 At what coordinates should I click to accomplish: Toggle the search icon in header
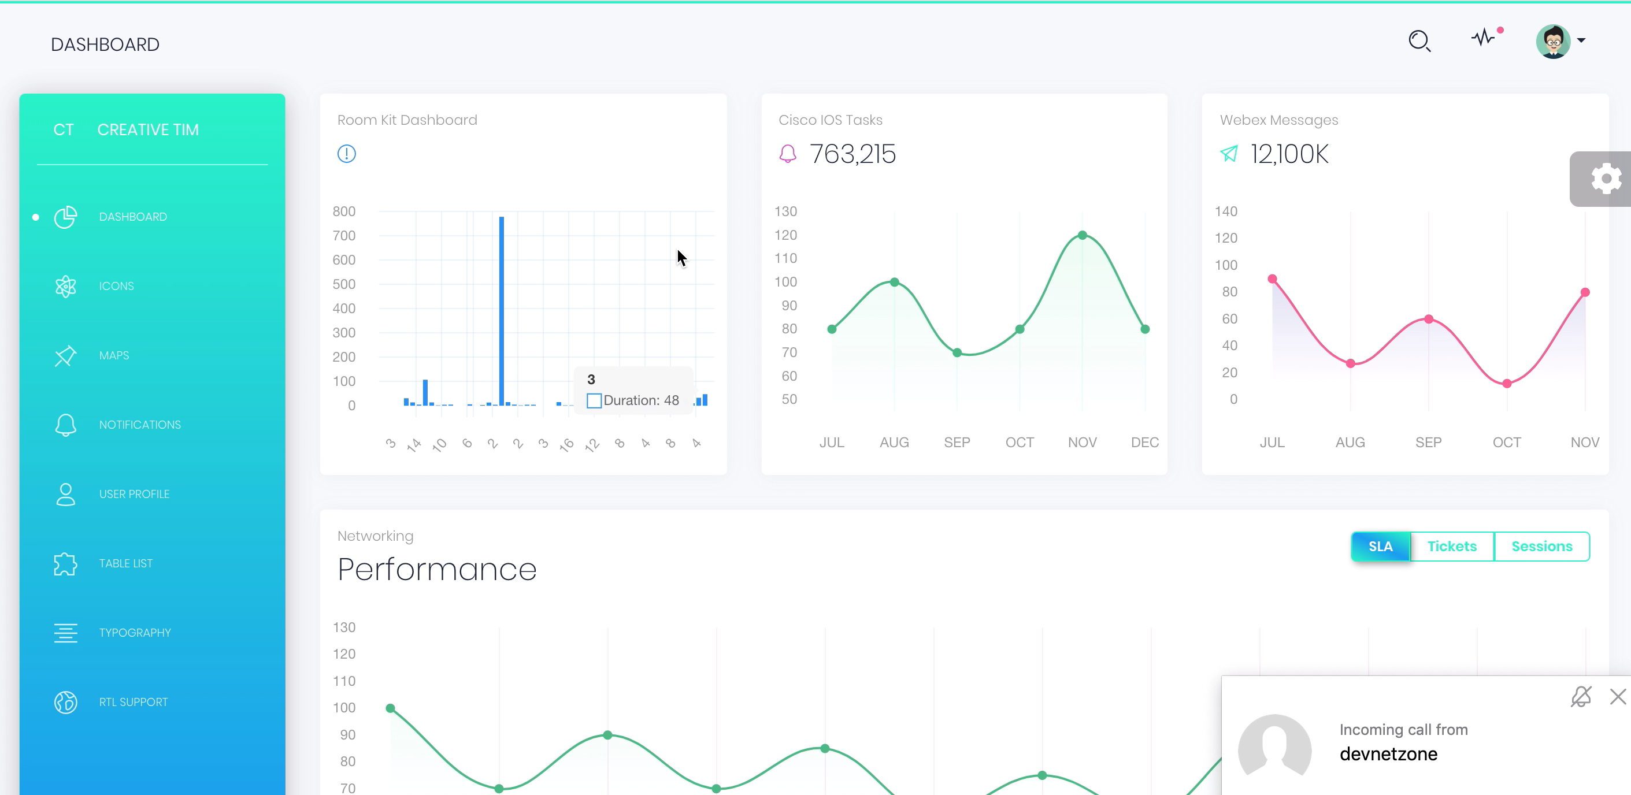1420,42
